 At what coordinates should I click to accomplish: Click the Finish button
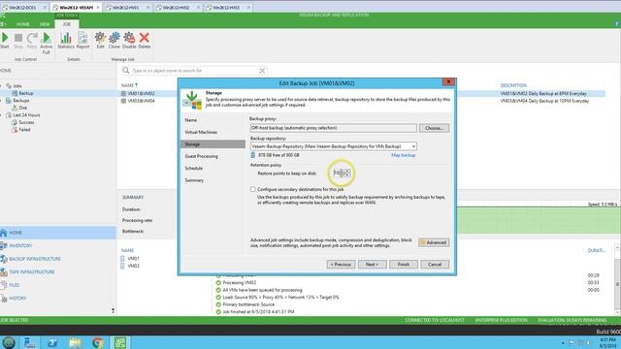click(x=404, y=265)
